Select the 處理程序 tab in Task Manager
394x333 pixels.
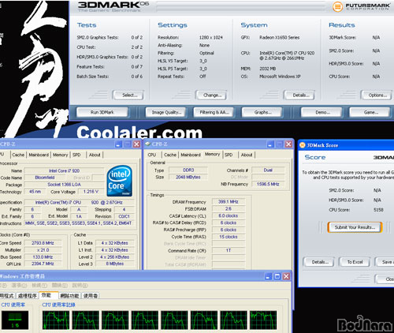click(28, 296)
